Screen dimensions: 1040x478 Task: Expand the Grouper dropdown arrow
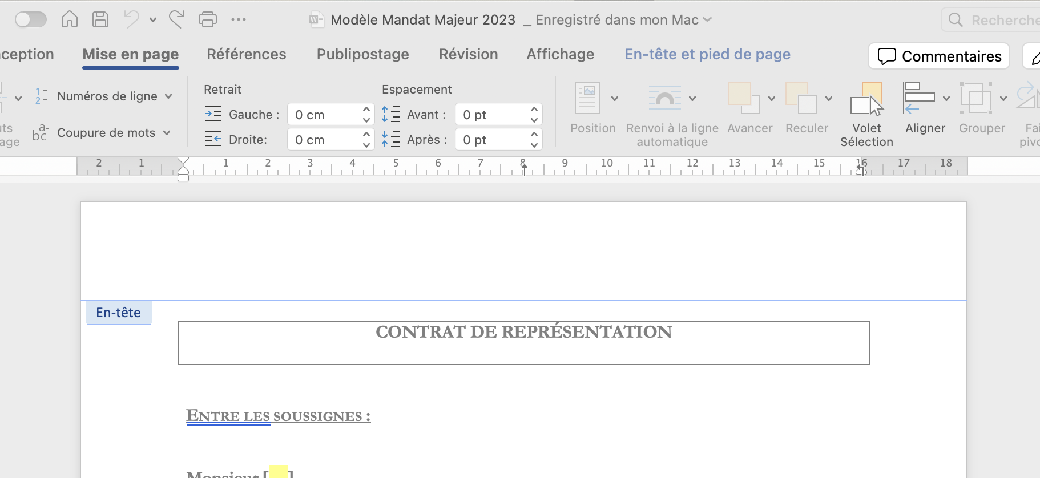tap(1003, 99)
